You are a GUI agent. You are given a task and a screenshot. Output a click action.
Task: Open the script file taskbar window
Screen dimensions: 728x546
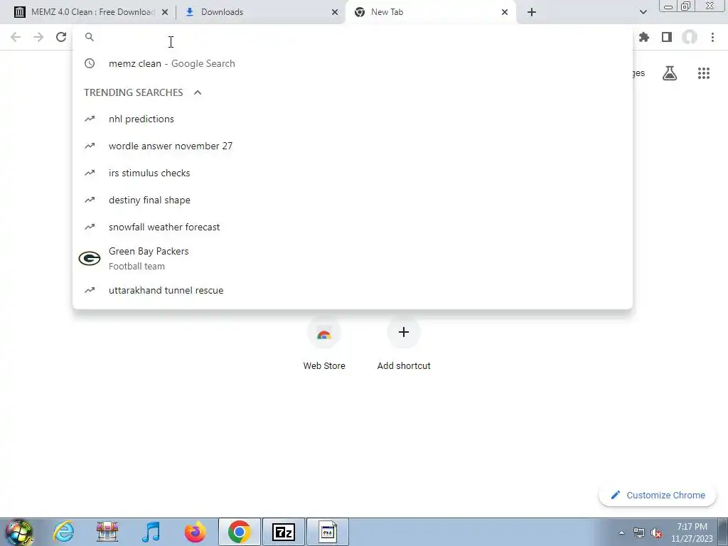pos(328,532)
